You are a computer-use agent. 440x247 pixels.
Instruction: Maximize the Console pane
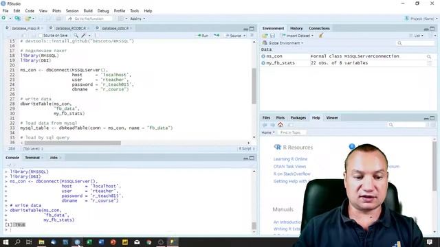click(252, 158)
